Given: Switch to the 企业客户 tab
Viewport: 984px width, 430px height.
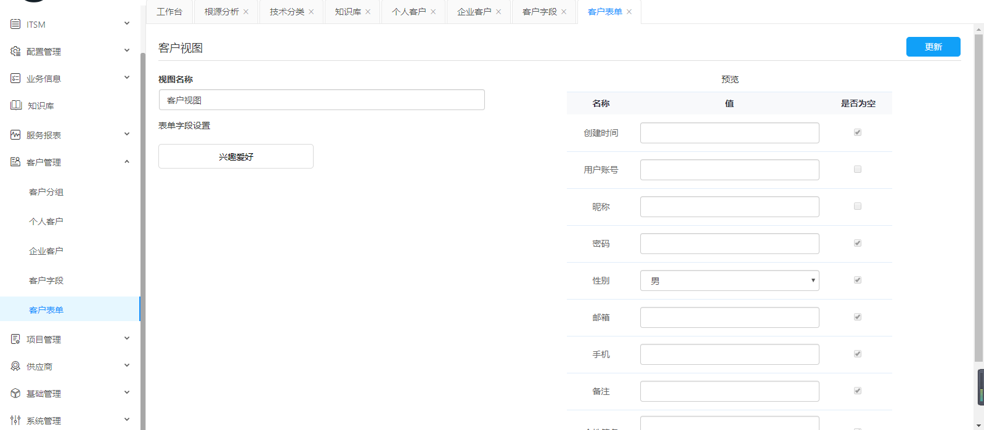Looking at the screenshot, I should tap(474, 12).
